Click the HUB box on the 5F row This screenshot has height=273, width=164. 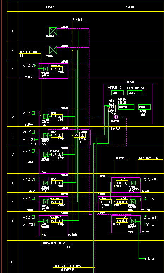(x=54, y=135)
